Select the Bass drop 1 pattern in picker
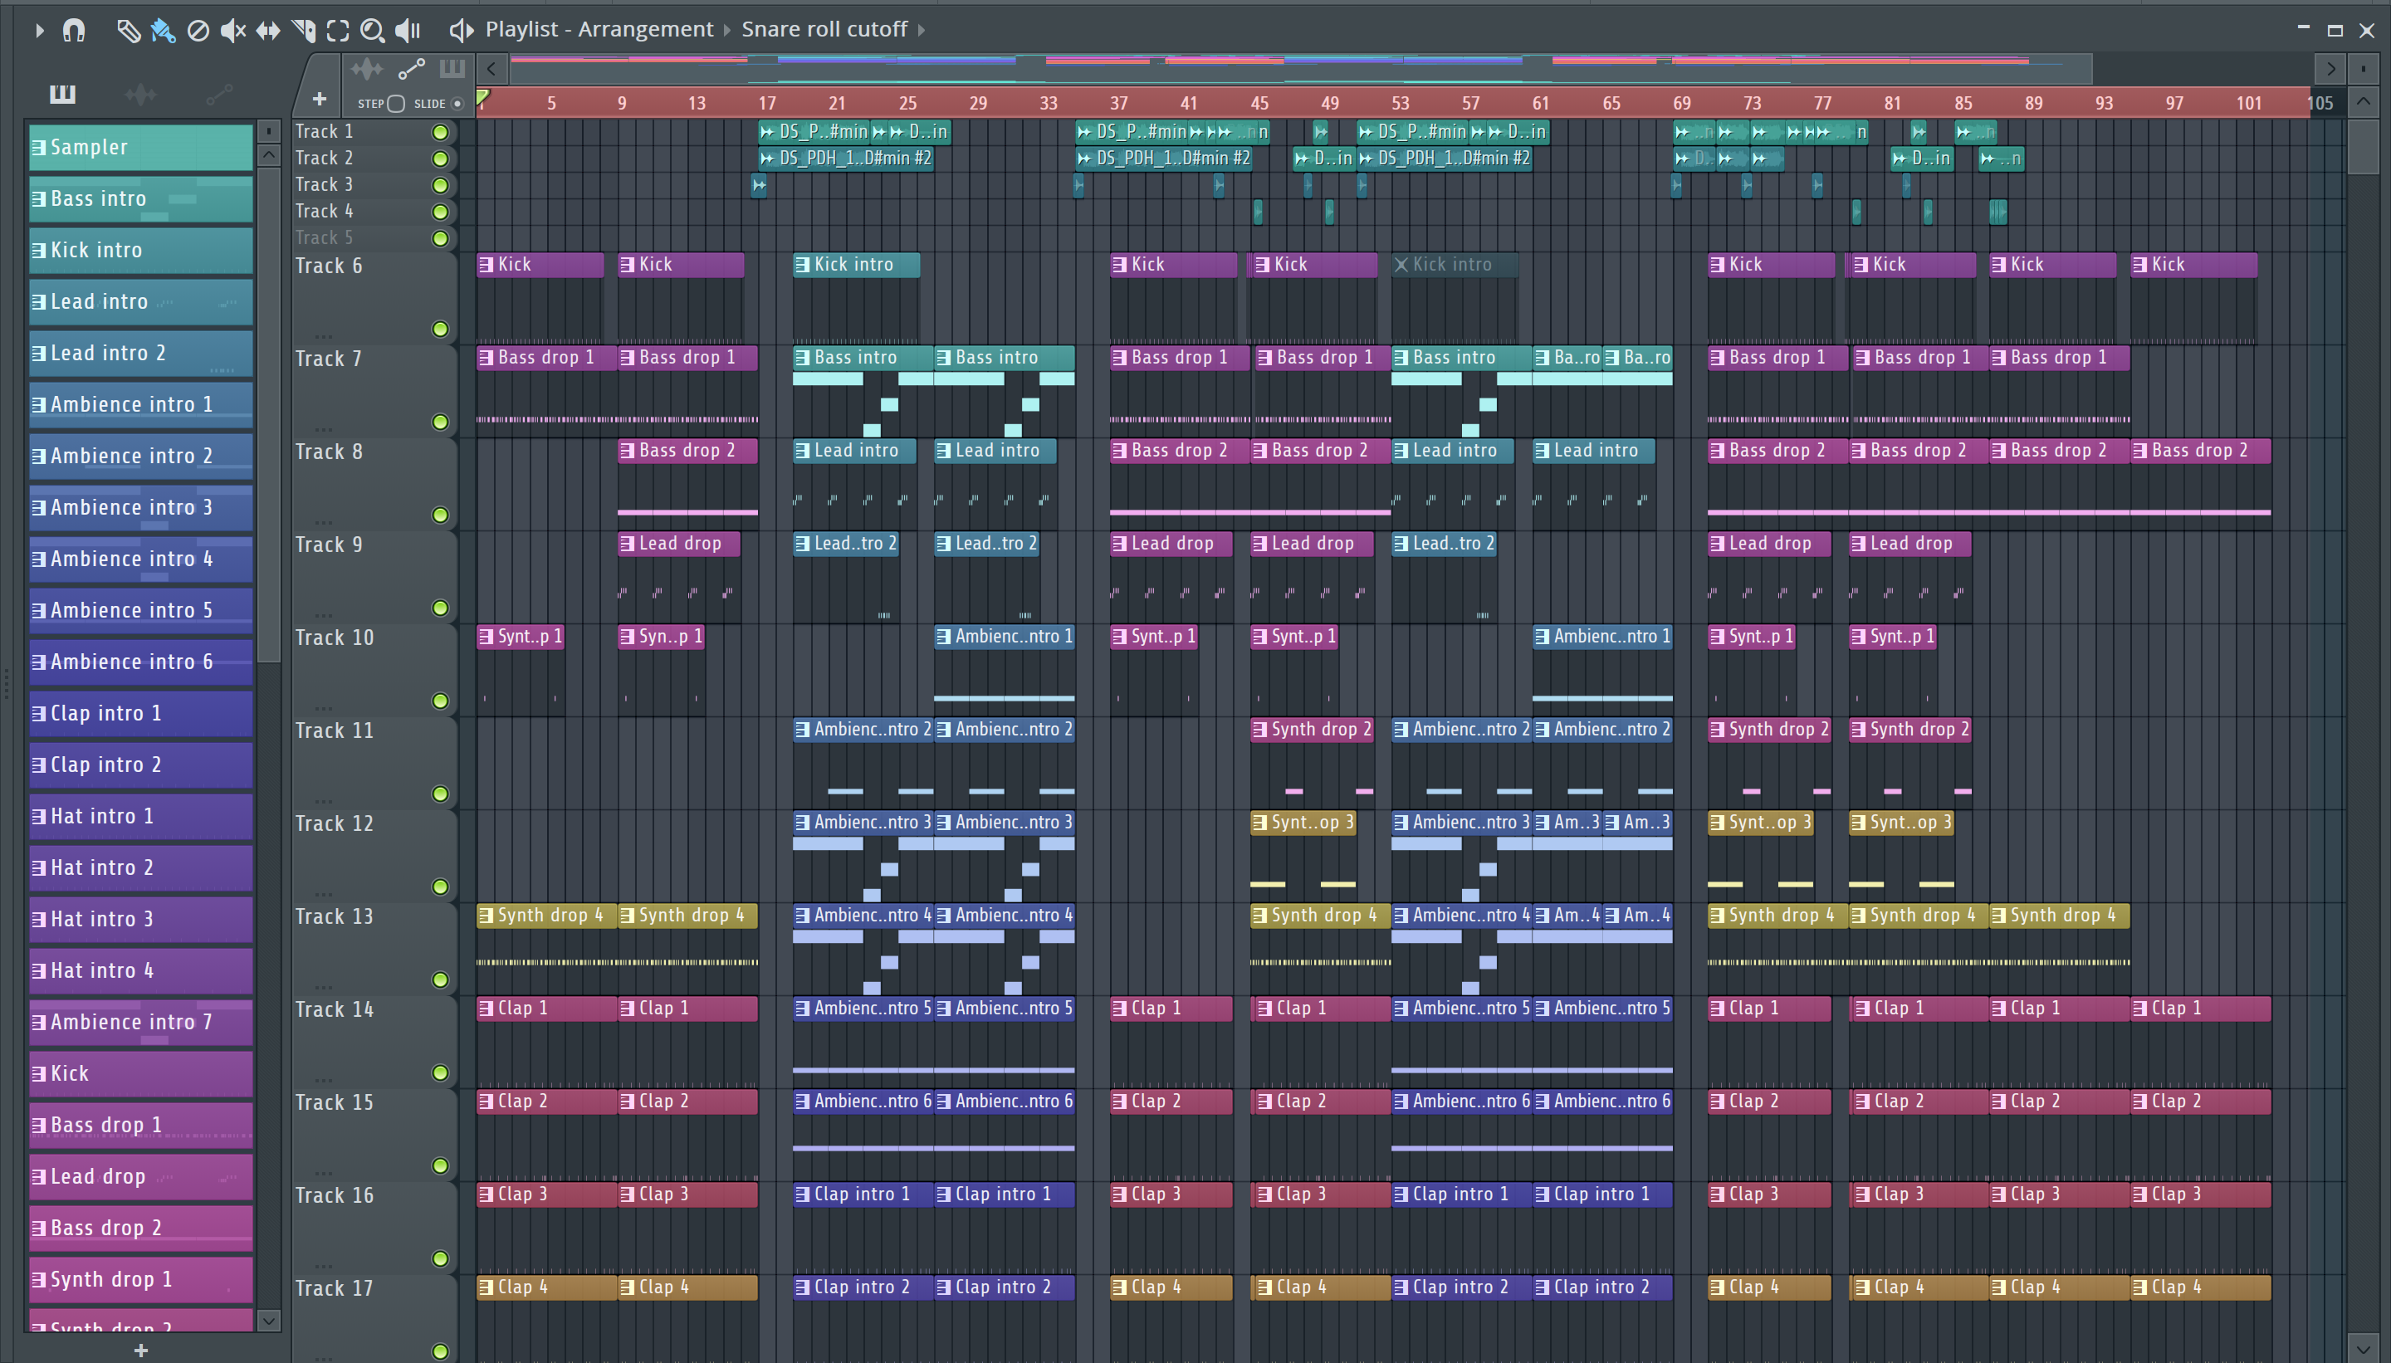This screenshot has width=2391, height=1363. (140, 1124)
